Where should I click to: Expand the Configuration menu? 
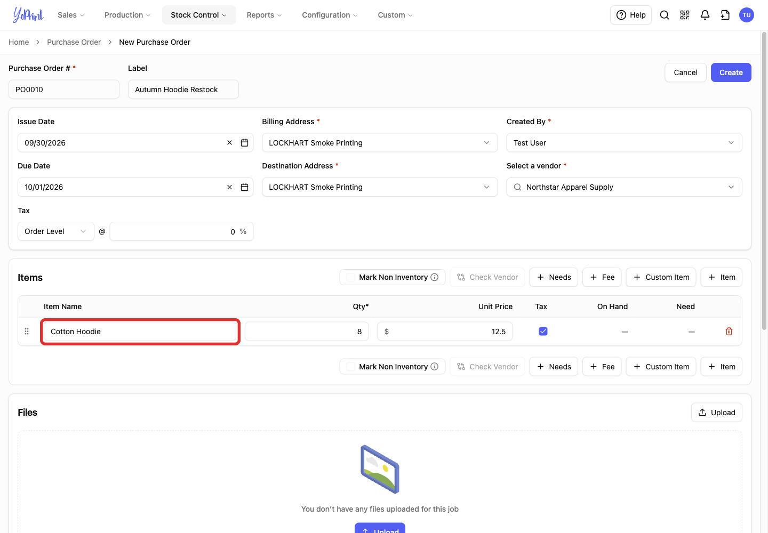(x=330, y=15)
